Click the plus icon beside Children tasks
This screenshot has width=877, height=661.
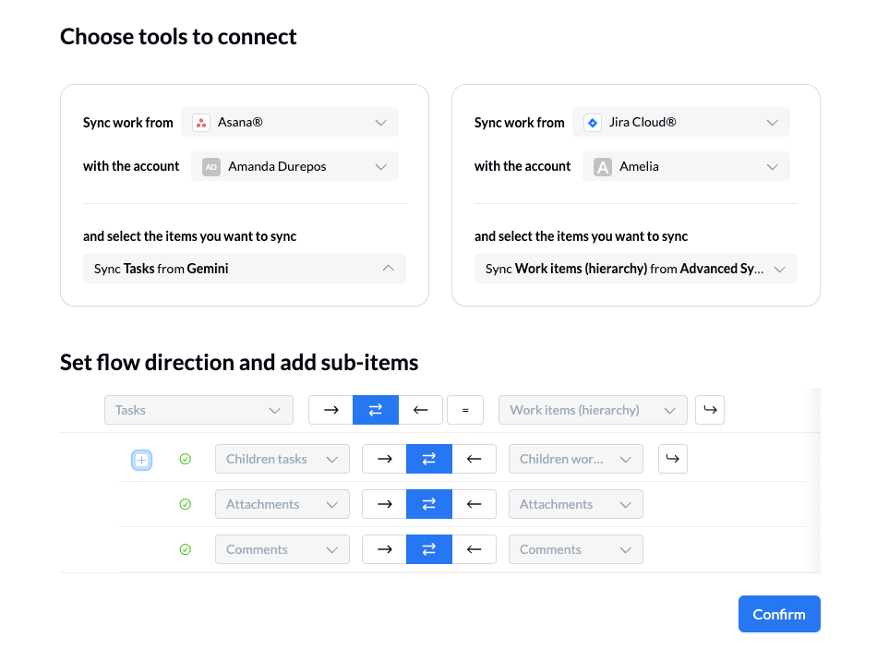[141, 460]
